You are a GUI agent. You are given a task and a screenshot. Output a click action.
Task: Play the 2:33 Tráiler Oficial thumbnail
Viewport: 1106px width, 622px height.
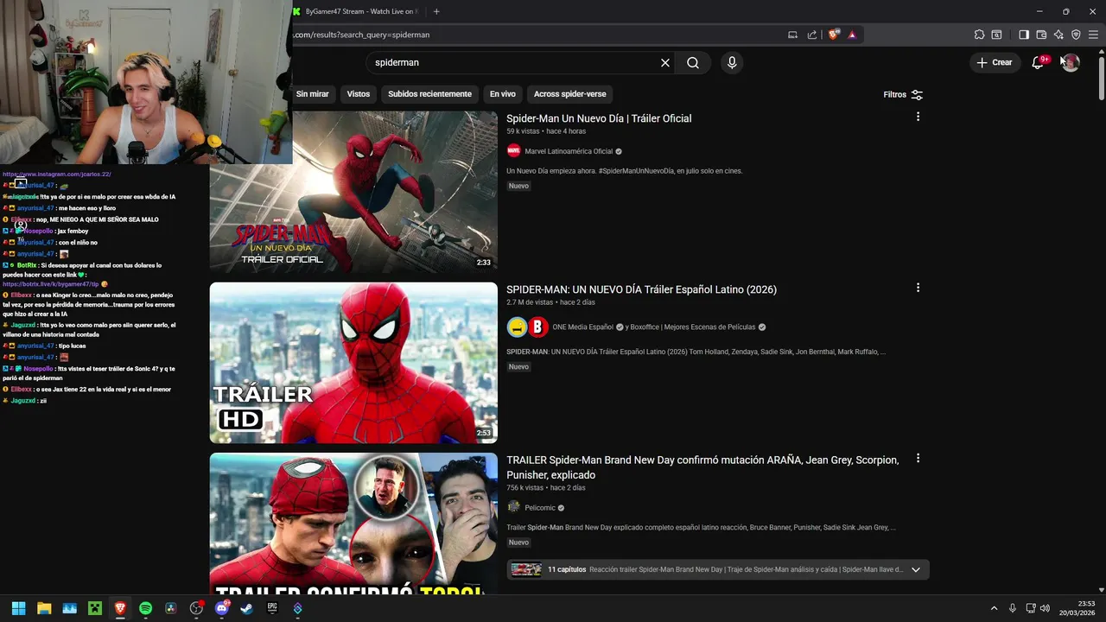coord(353,192)
